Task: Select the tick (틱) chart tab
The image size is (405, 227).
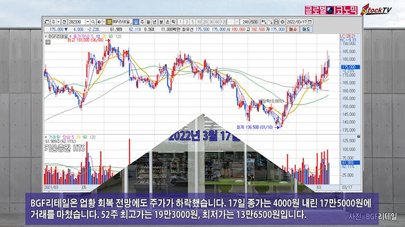Action: [x=174, y=22]
